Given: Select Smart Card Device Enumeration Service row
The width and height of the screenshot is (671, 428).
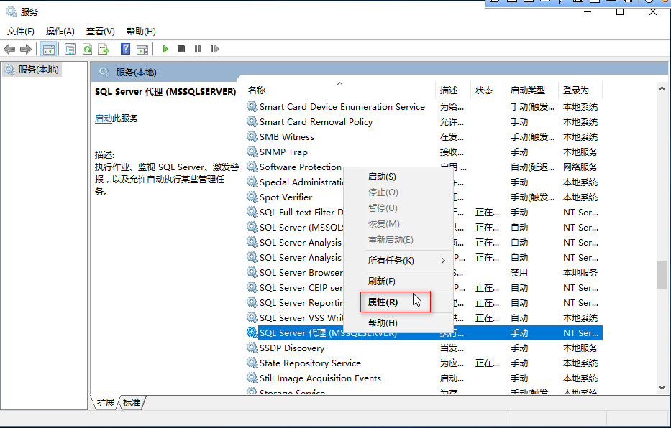Looking at the screenshot, I should [x=424, y=106].
